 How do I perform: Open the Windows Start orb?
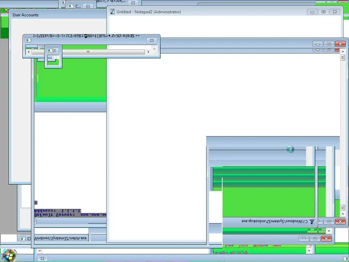point(9,255)
